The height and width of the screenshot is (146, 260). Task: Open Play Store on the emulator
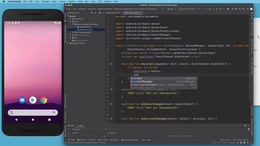tap(33, 100)
